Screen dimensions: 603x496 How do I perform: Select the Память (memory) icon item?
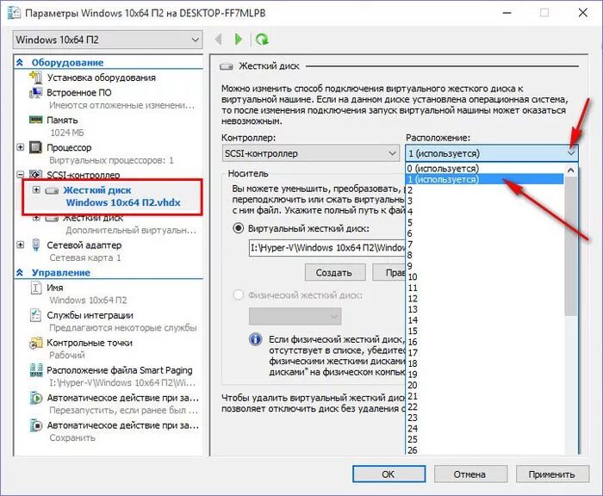pyautogui.click(x=62, y=121)
